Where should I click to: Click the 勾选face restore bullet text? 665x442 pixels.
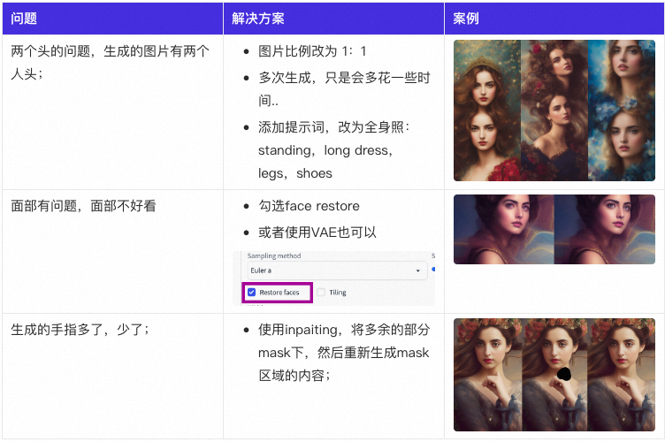[x=309, y=206]
